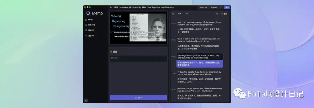Viewport: 314px width, 108px height.
Task: Click the 01:54 timestamp
Action: tap(173, 57)
